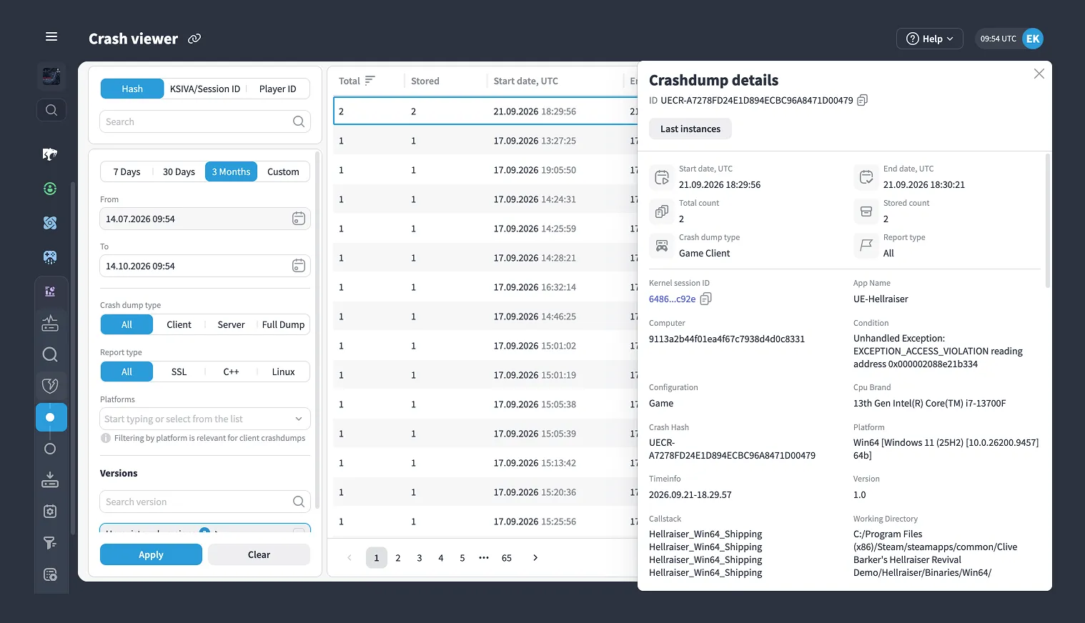Filter crash dump type by Client

[x=179, y=324]
